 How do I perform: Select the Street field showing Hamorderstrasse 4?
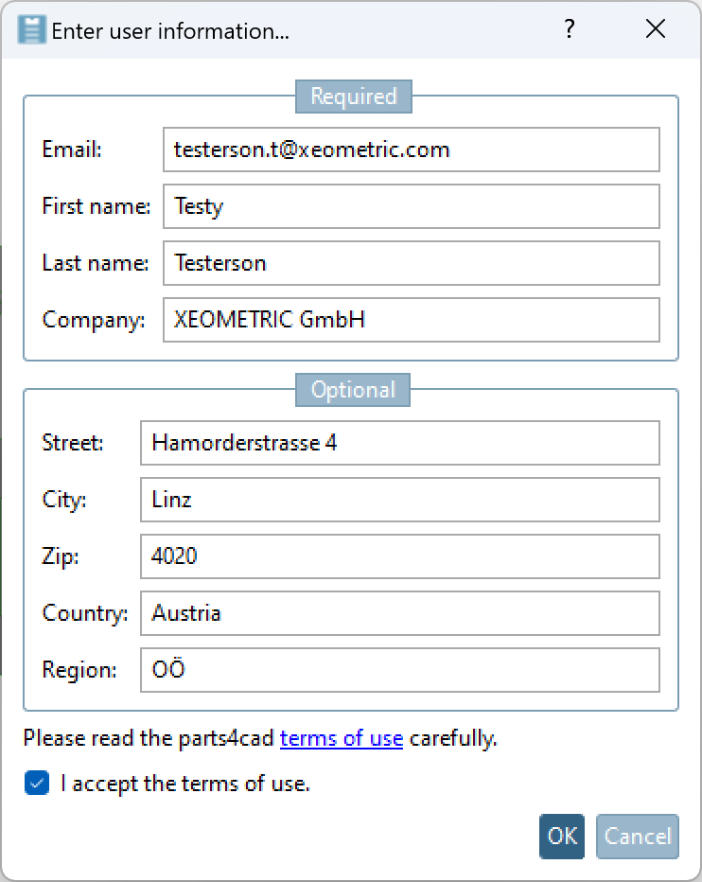(x=400, y=443)
